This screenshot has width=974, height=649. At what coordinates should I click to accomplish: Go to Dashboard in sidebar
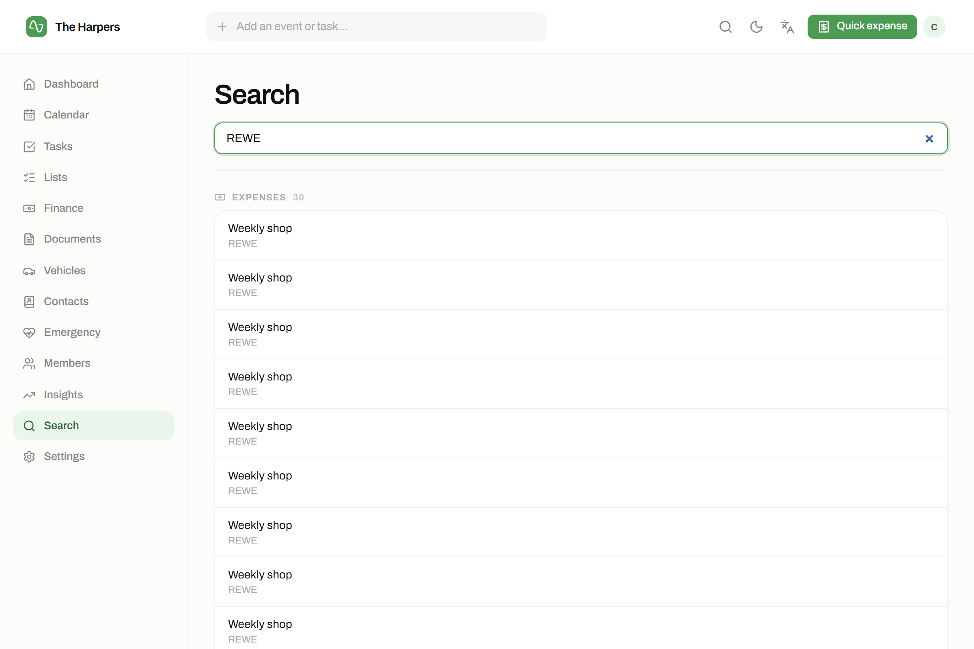coord(94,84)
